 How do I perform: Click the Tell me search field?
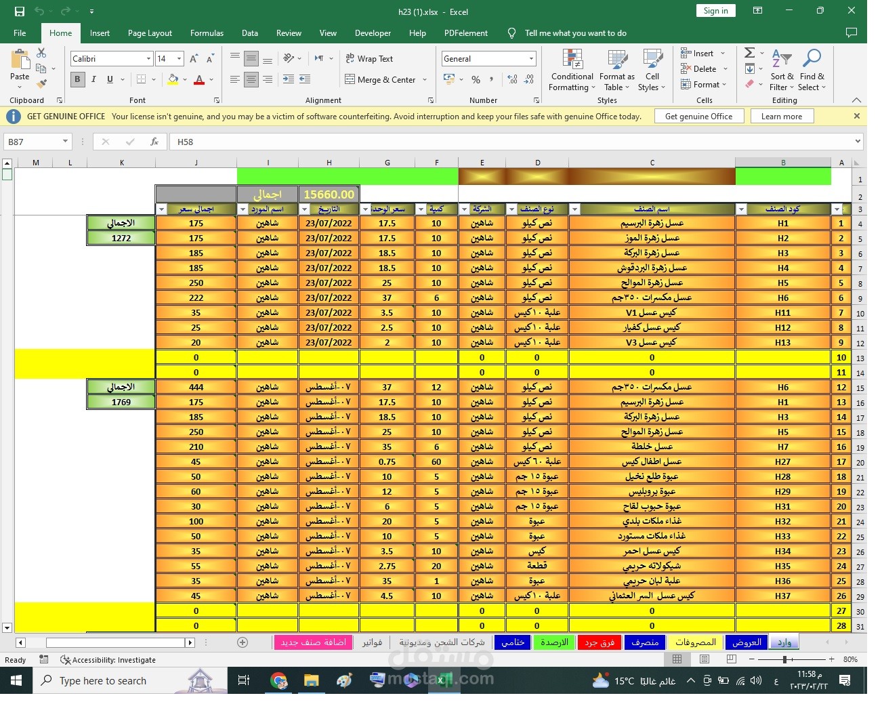(x=575, y=33)
